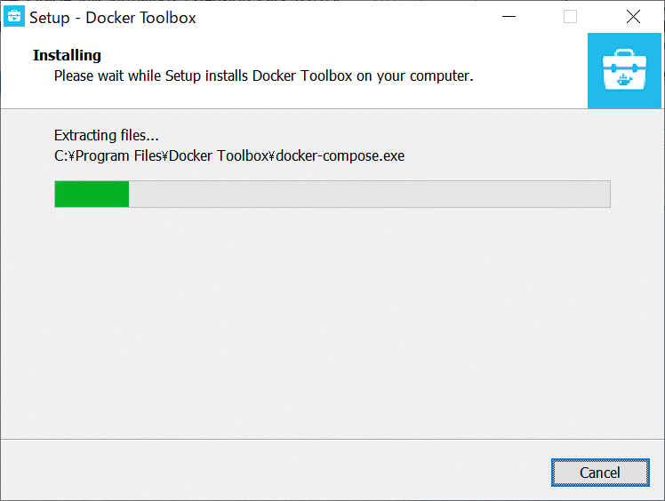665x501 pixels.
Task: Click the "Setup - Docker Toolbox" window title
Action: (113, 18)
